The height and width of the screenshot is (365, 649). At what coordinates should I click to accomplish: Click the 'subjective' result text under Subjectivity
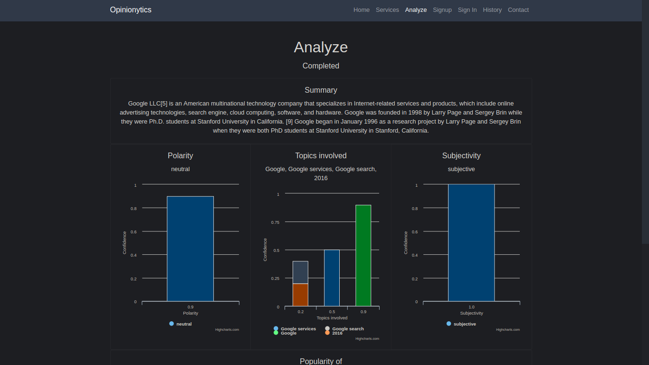pyautogui.click(x=461, y=169)
